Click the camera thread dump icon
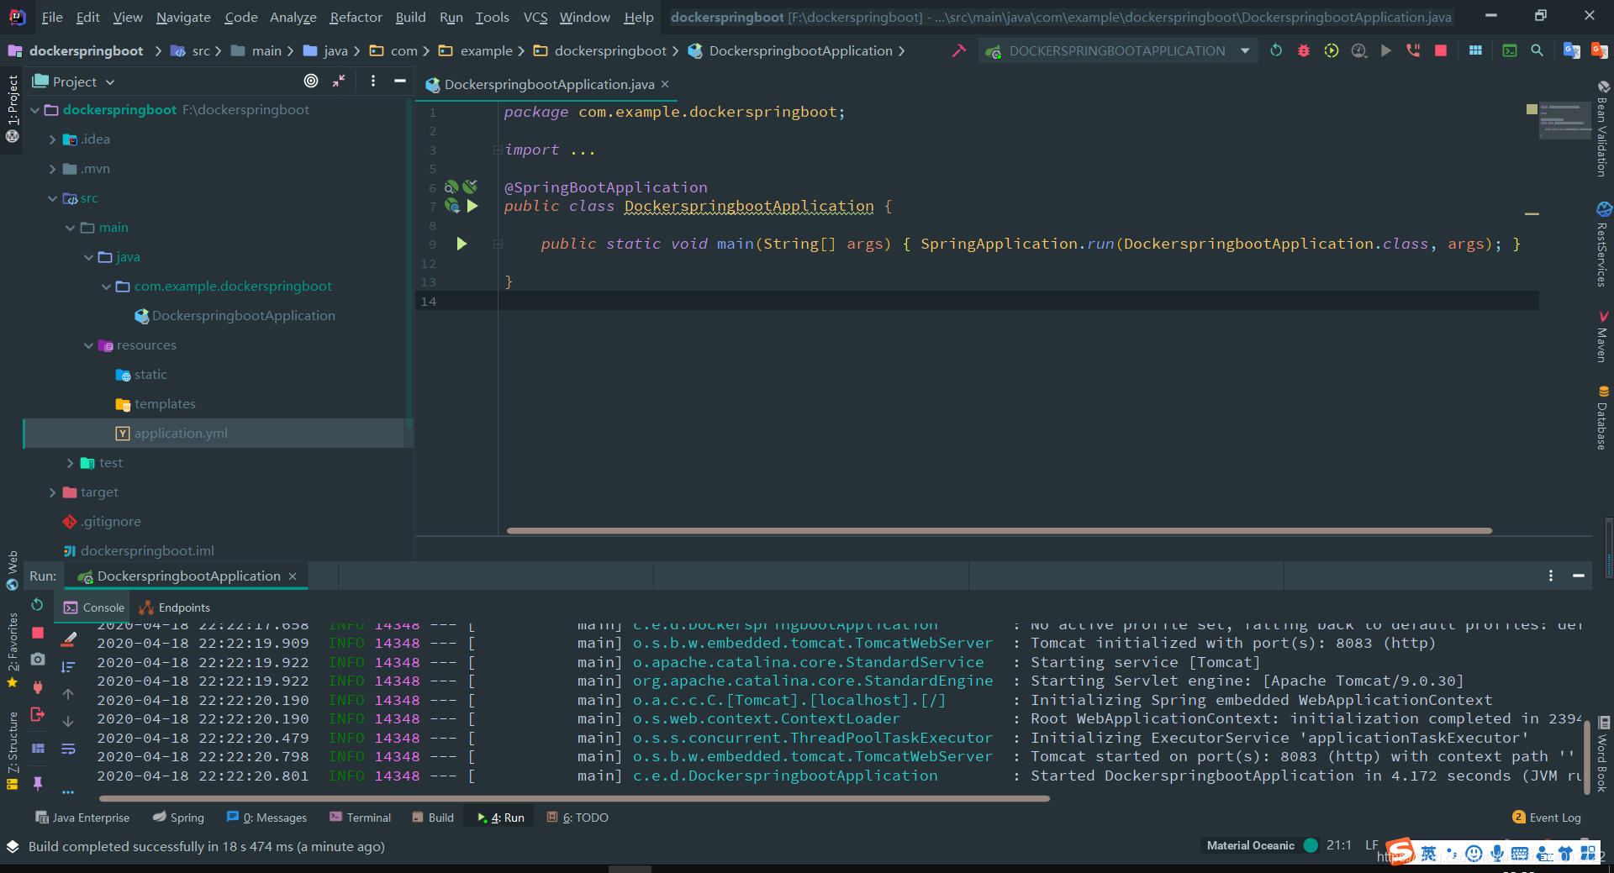Screen dimensions: 1614x873 pyautogui.click(x=38, y=660)
